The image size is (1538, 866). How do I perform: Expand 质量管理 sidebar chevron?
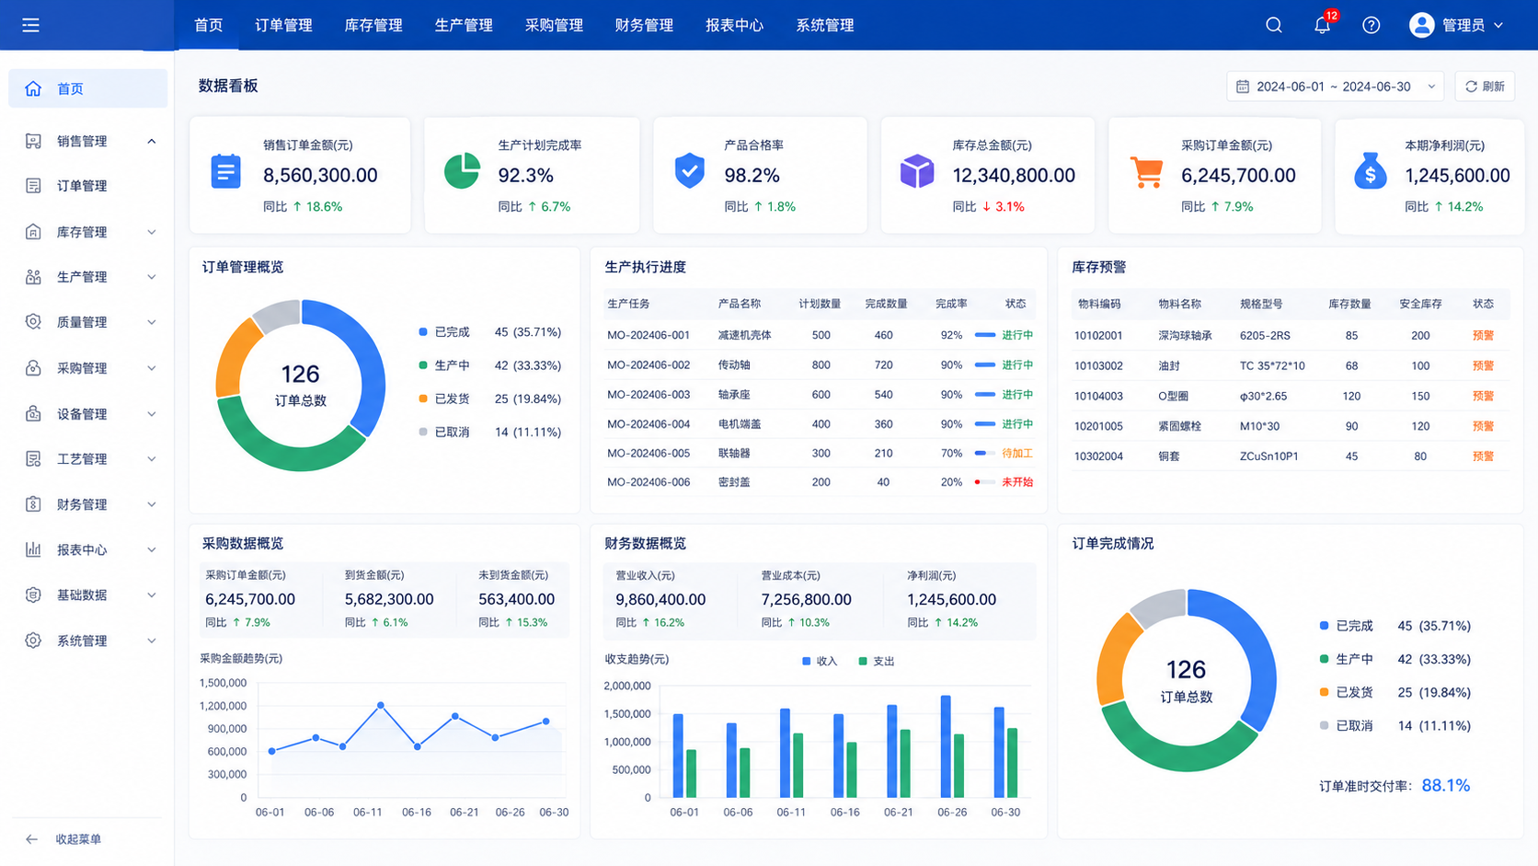tap(152, 322)
